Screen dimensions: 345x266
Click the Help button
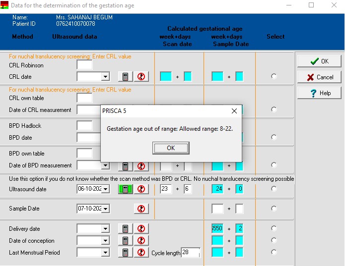click(319, 93)
